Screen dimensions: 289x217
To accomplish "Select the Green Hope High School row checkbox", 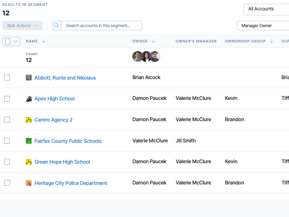I will (x=7, y=162).
